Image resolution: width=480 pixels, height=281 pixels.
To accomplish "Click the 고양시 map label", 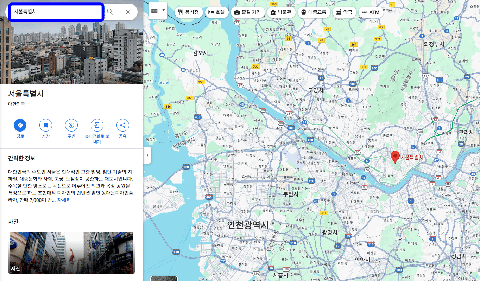I will [316, 90].
